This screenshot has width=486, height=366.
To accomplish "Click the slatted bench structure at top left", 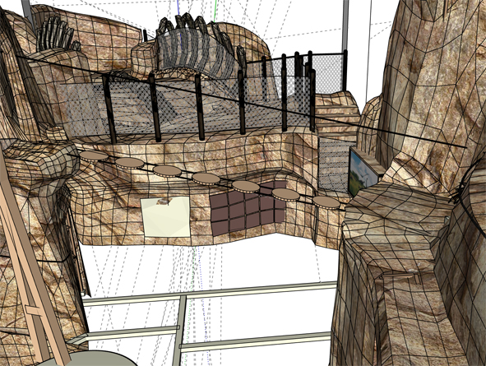I will (x=57, y=34).
